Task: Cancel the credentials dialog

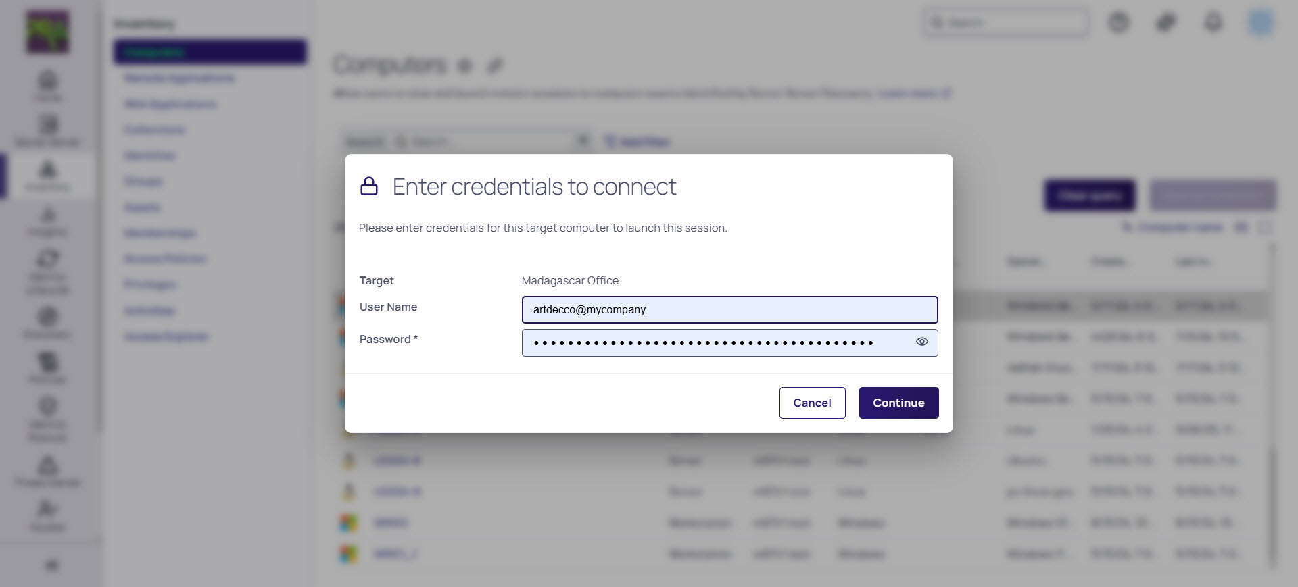Action: click(x=812, y=403)
